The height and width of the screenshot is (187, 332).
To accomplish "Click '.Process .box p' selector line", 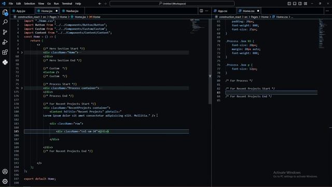I will (239, 65).
